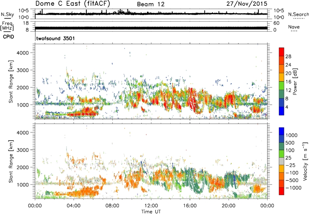This screenshot has height=214, width=309.
Task: Click the '16:00' time tick label
Action: point(190,206)
